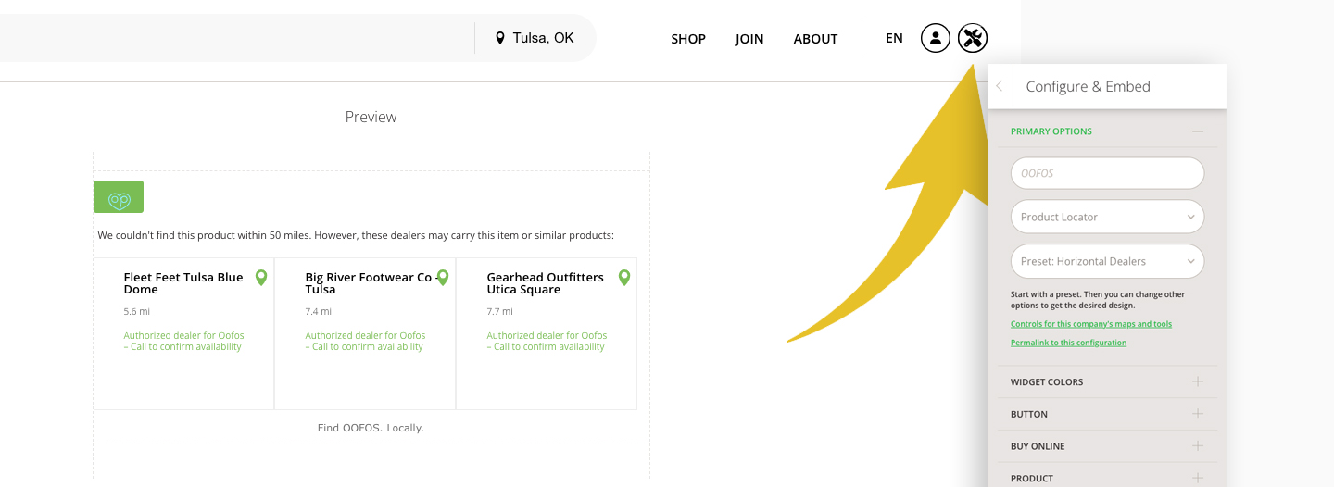Open Permalink to this configuration
The width and height of the screenshot is (1334, 487).
(x=1069, y=343)
